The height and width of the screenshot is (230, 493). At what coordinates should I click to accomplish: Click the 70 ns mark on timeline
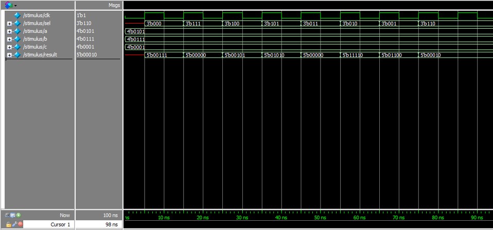(x=399, y=218)
